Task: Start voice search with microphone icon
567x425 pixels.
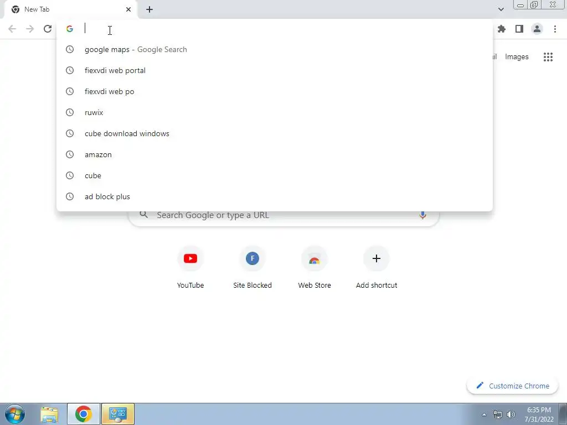Action: click(422, 215)
